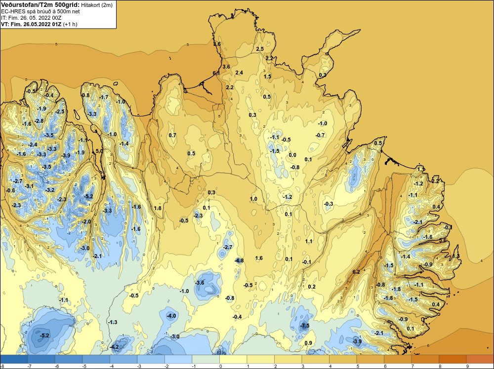The height and width of the screenshot is (369, 494).
Task: Click the legend color swatch between -8 and -7
Action: coord(14,359)
